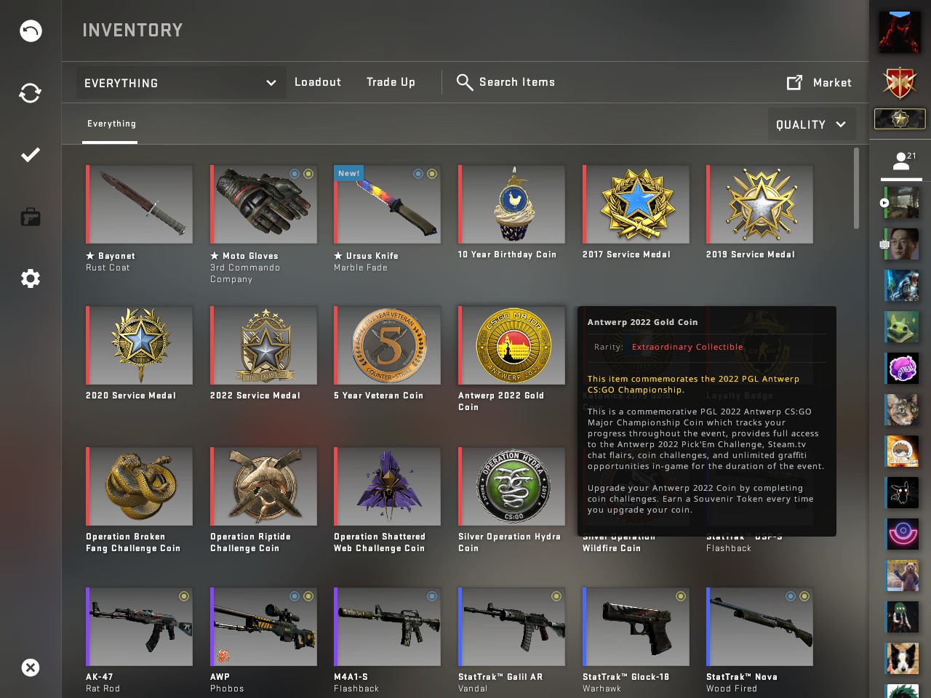Screen dimensions: 931x698
Task: Switch to the Loadout tab
Action: click(x=318, y=82)
